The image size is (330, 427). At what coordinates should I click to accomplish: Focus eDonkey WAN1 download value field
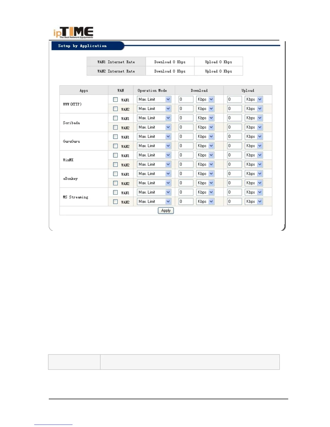point(186,174)
